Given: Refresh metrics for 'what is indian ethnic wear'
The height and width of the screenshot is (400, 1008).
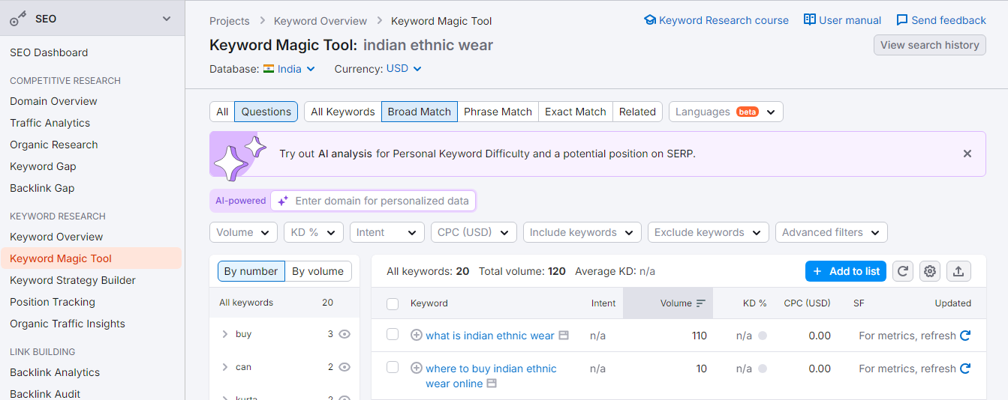Looking at the screenshot, I should pyautogui.click(x=965, y=336).
